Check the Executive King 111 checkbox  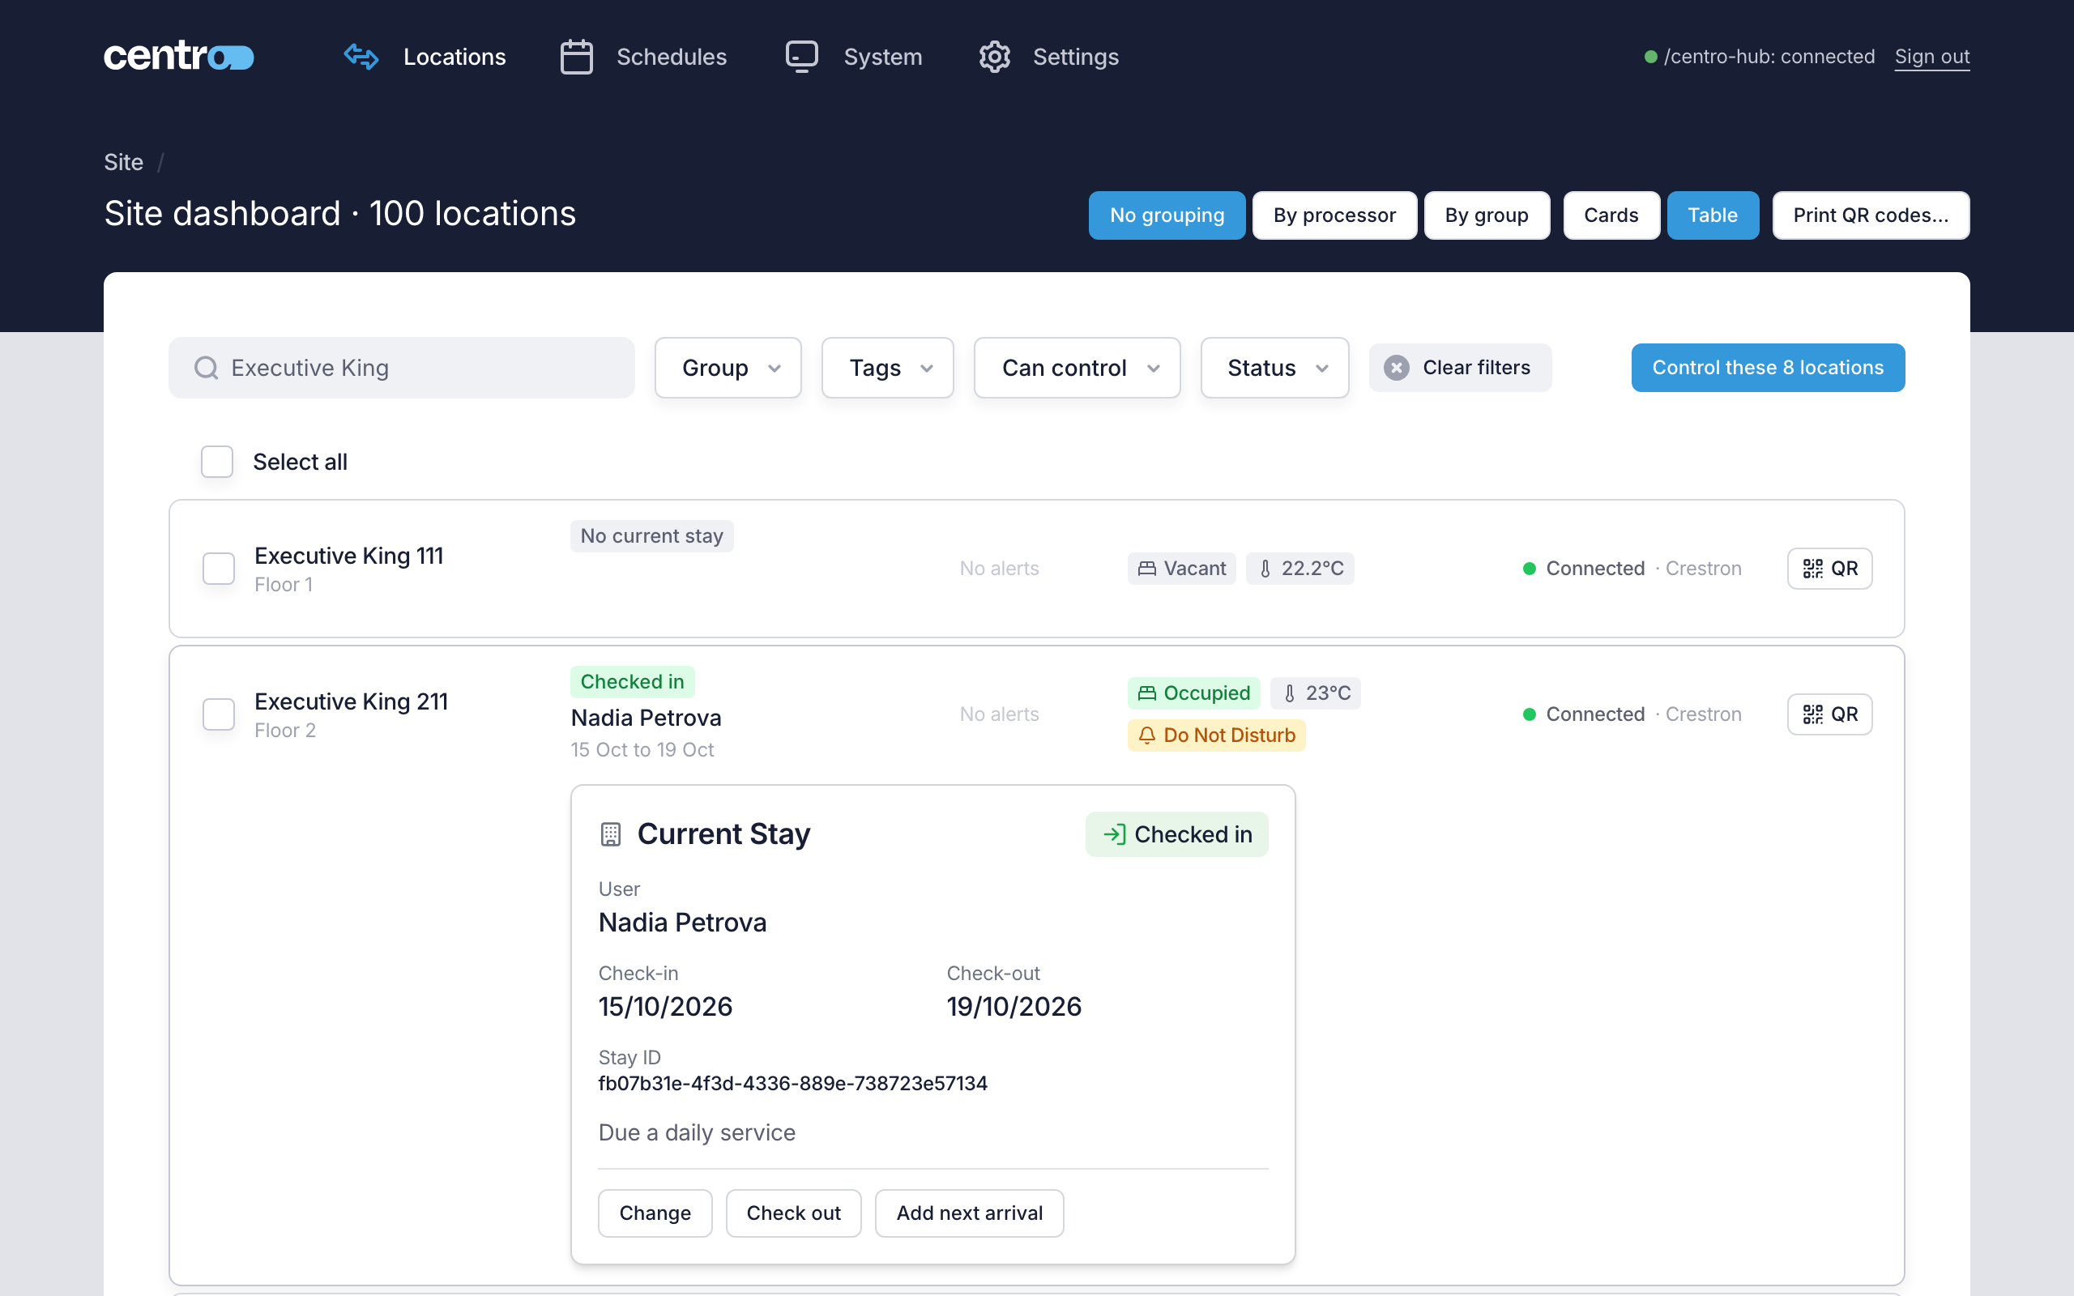(219, 569)
